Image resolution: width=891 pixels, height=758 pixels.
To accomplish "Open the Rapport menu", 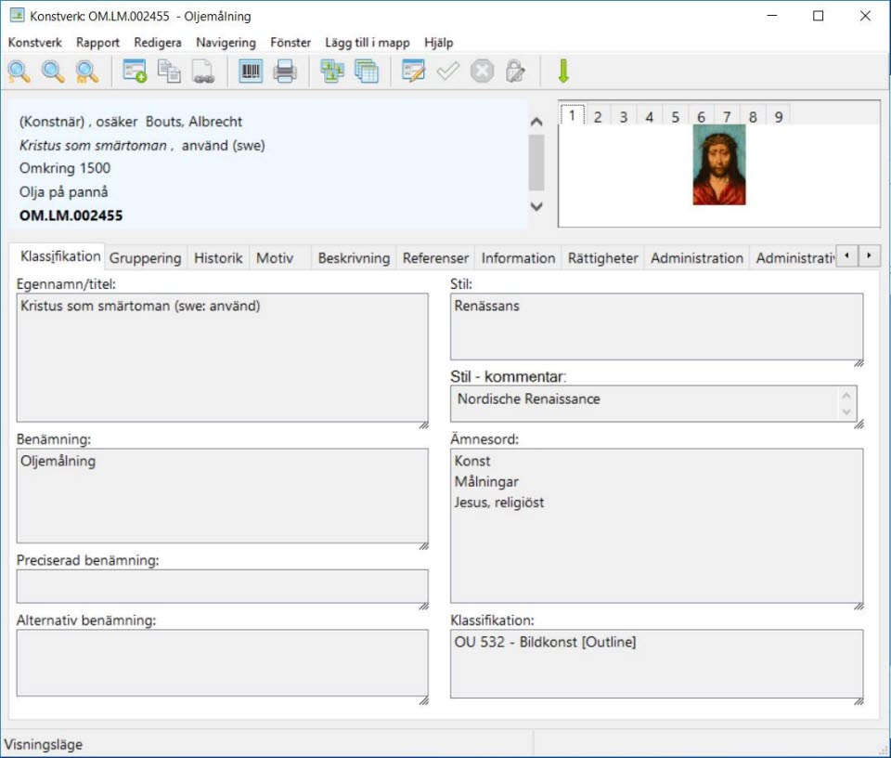I will (x=97, y=43).
